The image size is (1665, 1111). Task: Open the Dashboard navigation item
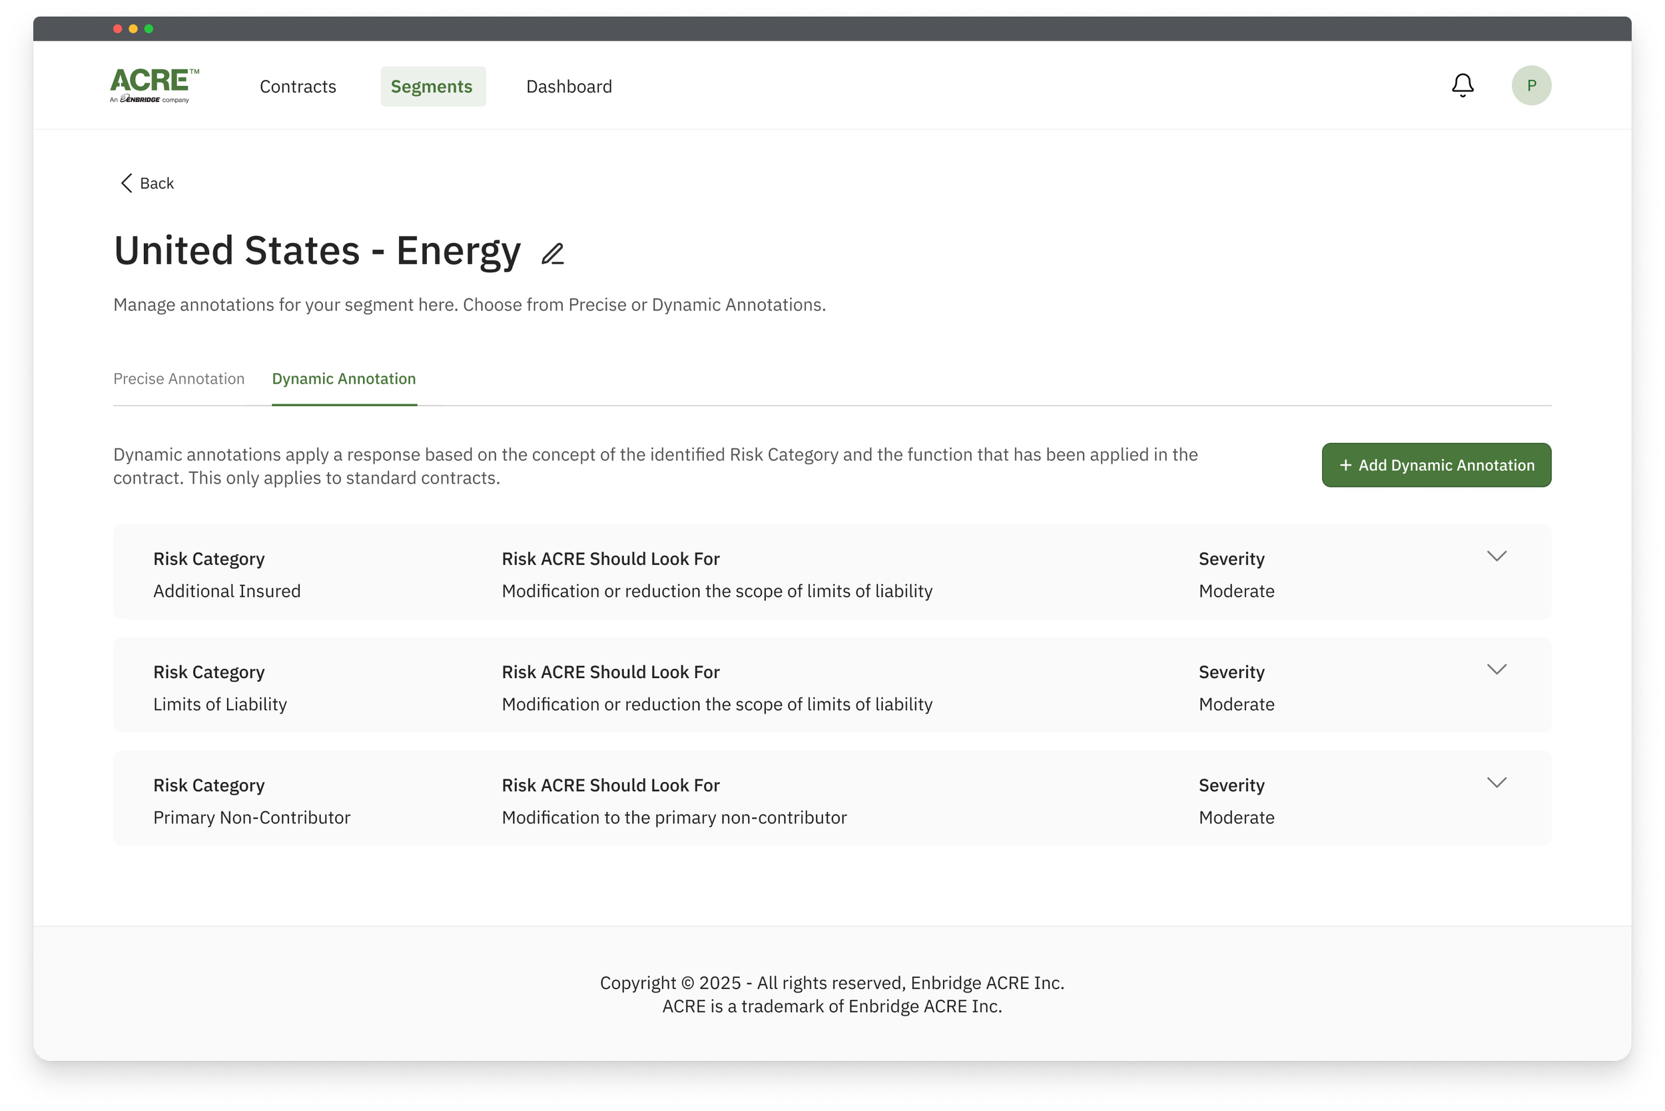[x=569, y=87]
